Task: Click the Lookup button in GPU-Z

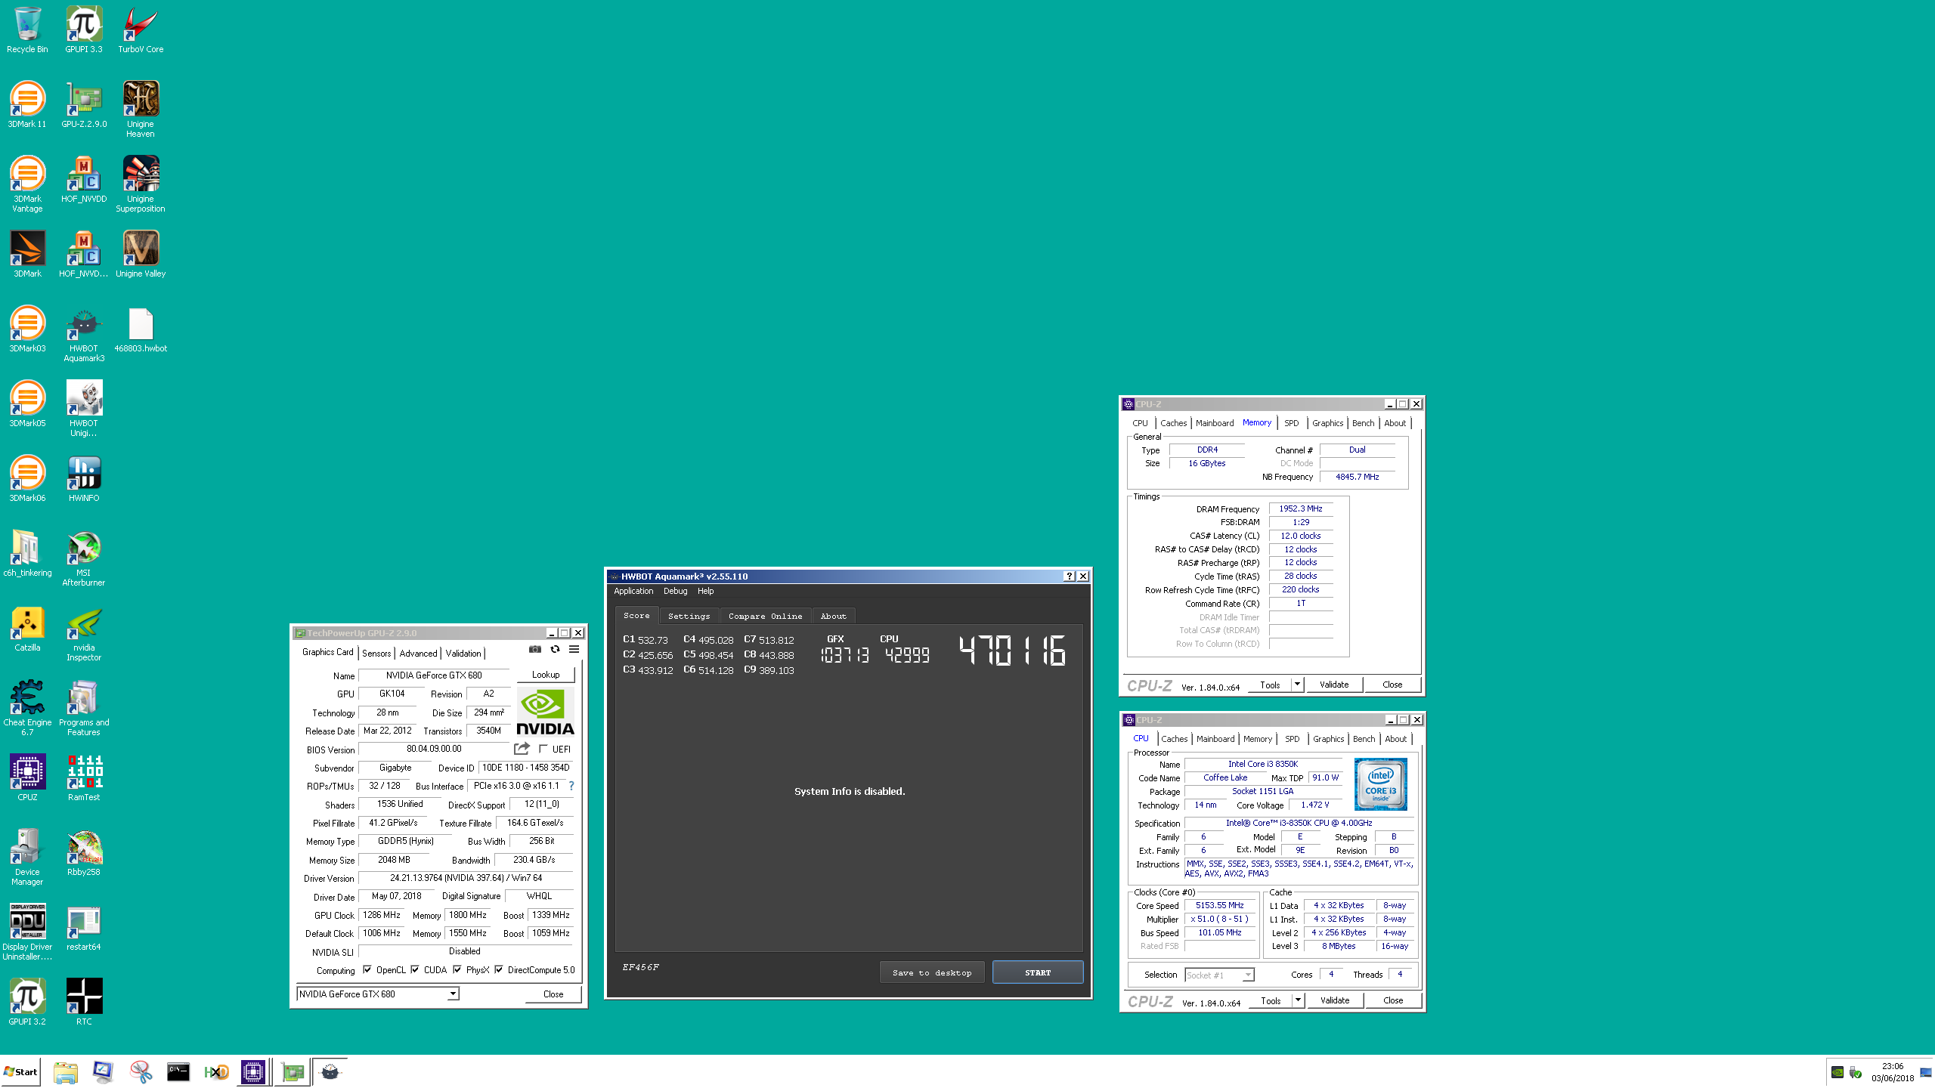Action: pyautogui.click(x=546, y=675)
